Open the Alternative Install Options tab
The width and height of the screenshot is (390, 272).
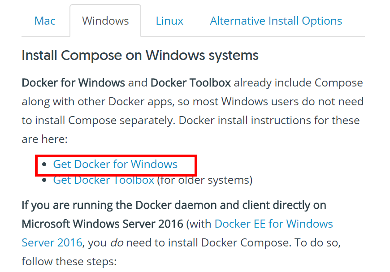[x=276, y=21]
